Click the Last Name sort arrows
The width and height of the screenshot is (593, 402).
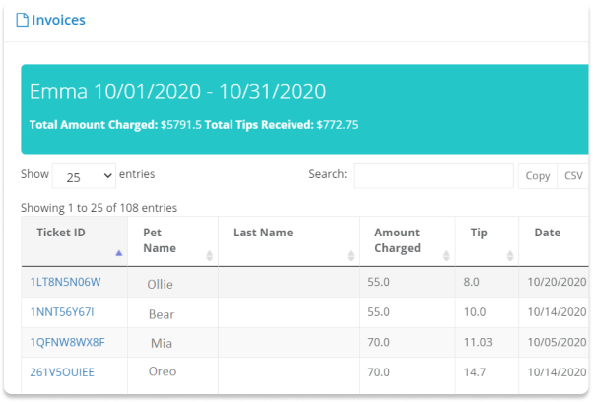[351, 255]
